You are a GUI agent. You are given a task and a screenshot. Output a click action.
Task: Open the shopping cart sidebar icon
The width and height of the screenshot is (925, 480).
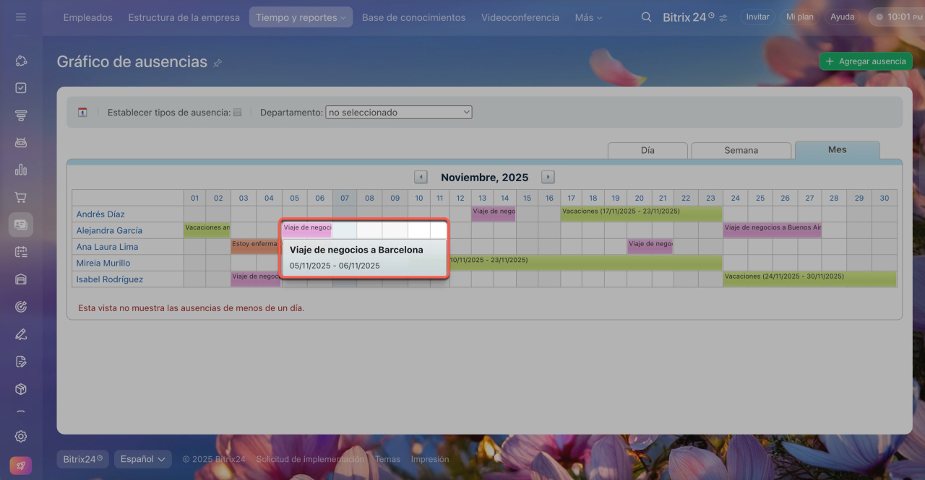[21, 197]
